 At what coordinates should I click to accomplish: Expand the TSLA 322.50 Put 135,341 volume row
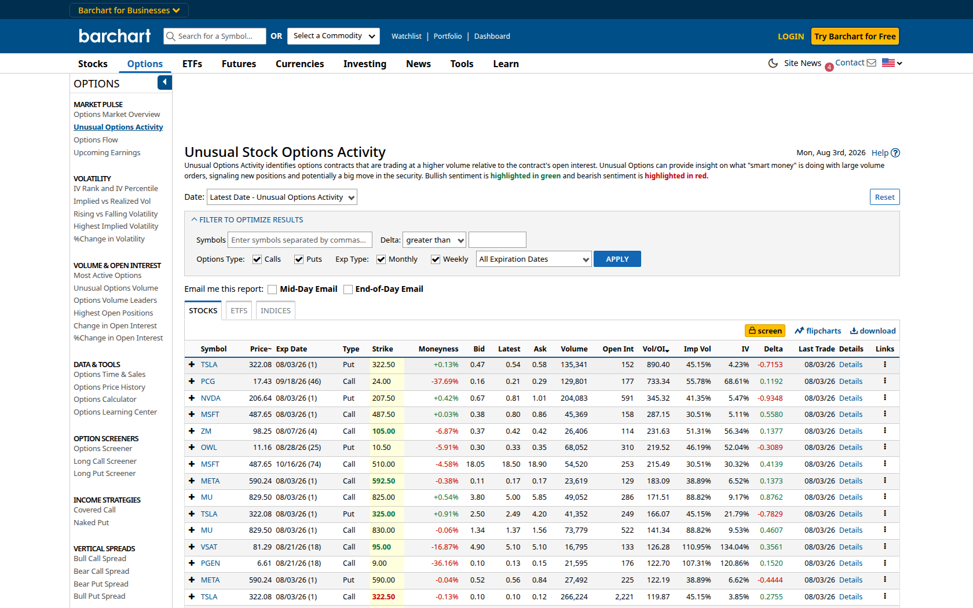coord(192,365)
